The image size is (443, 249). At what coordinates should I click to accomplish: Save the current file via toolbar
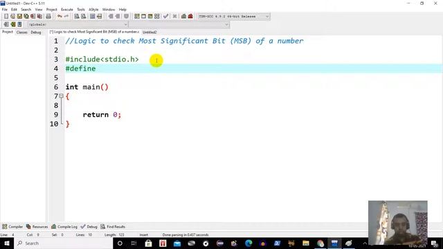coord(19,17)
